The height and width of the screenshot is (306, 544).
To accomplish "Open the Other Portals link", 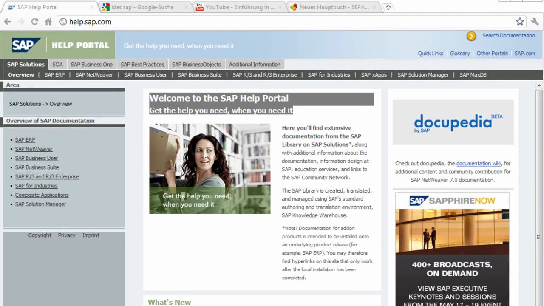I will click(x=492, y=54).
